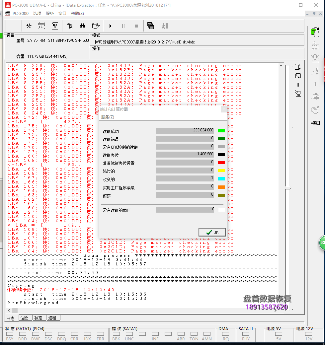Screen dimensions: 325x345
Task: Click the floppy disk save log icon
Action: pos(298,76)
